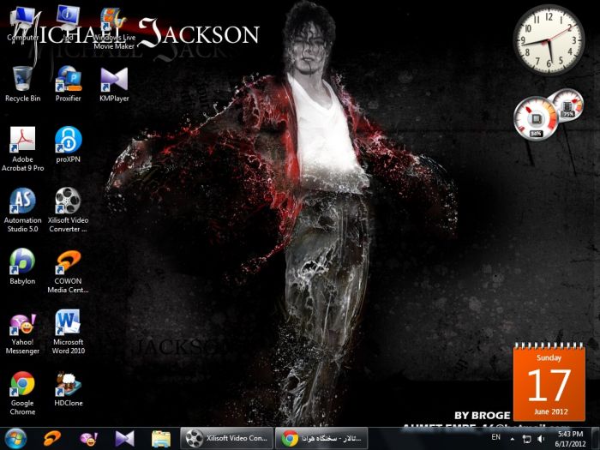The width and height of the screenshot is (600, 450).
Task: Launch the Proxifier shortcut
Action: tap(68, 84)
